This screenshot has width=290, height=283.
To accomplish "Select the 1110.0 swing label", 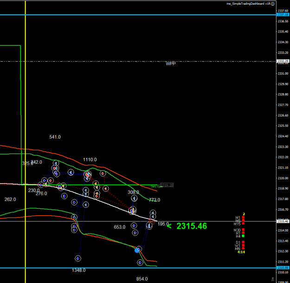I will (90, 160).
